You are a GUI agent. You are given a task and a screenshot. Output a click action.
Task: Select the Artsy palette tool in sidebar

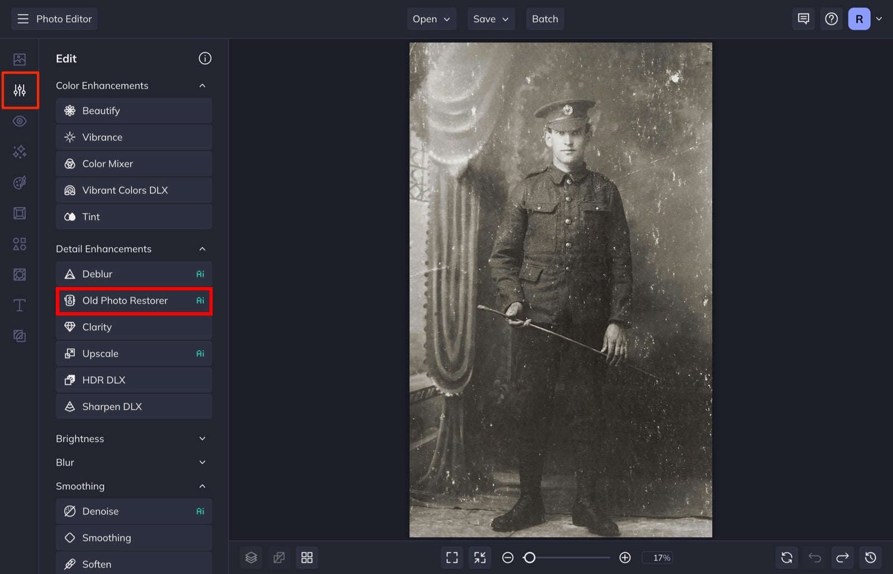point(20,183)
